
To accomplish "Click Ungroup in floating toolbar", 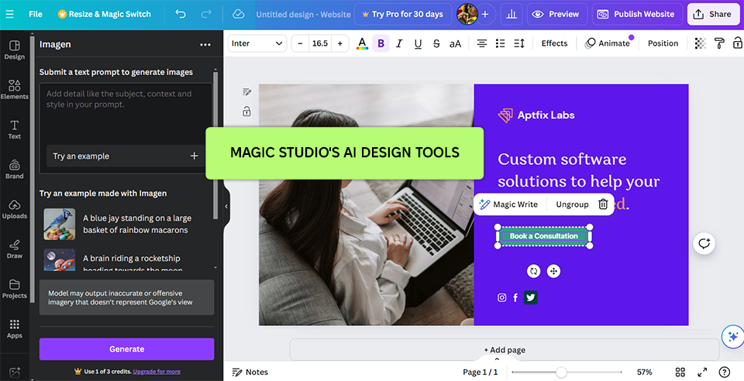I will pos(572,204).
